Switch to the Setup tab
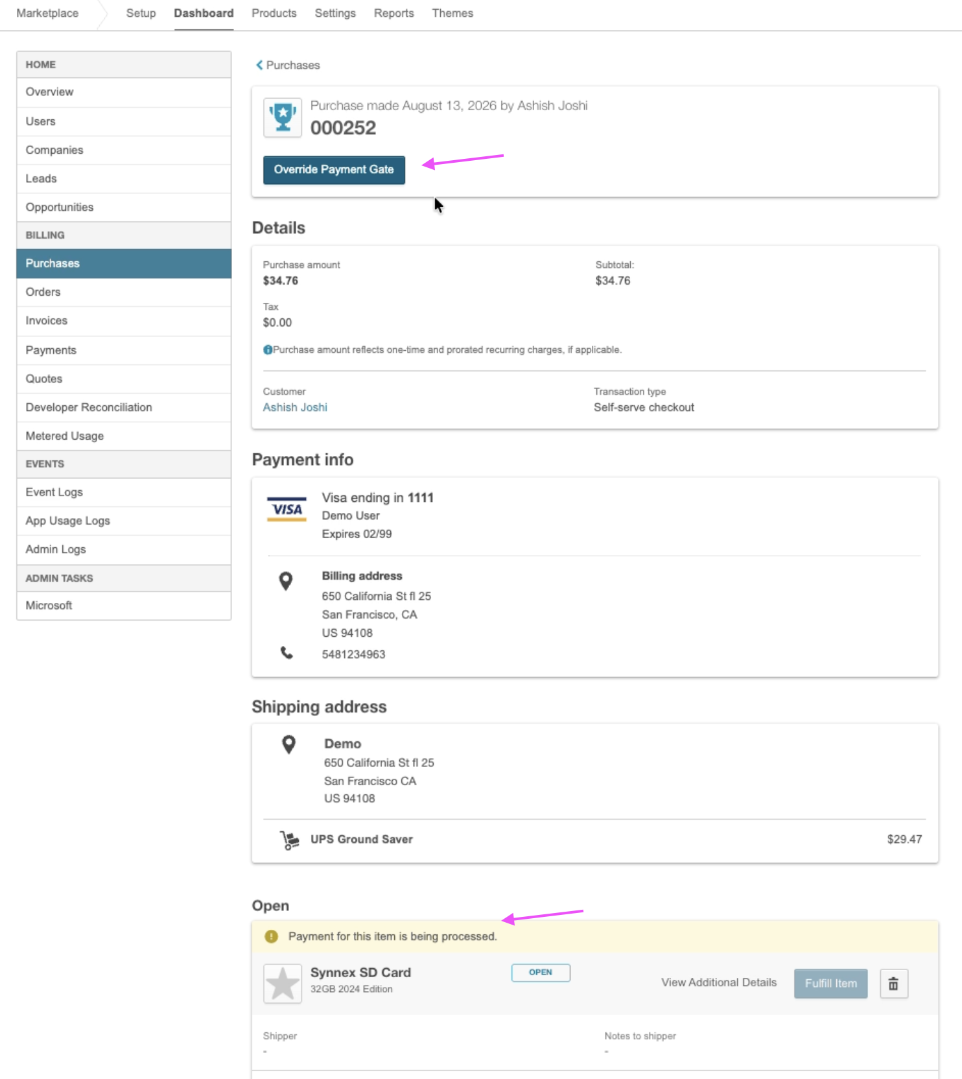The height and width of the screenshot is (1079, 962). (x=141, y=13)
